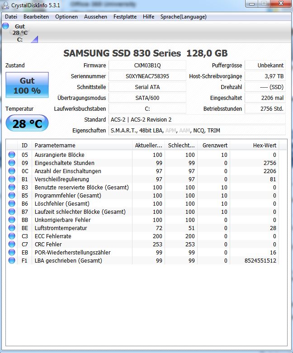293x353 pixels.
Task: Click the Eingeschaltet value 2206 mal
Action: [265, 98]
